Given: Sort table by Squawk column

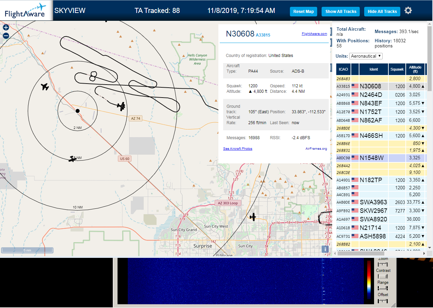Looking at the screenshot, I should [x=397, y=69].
